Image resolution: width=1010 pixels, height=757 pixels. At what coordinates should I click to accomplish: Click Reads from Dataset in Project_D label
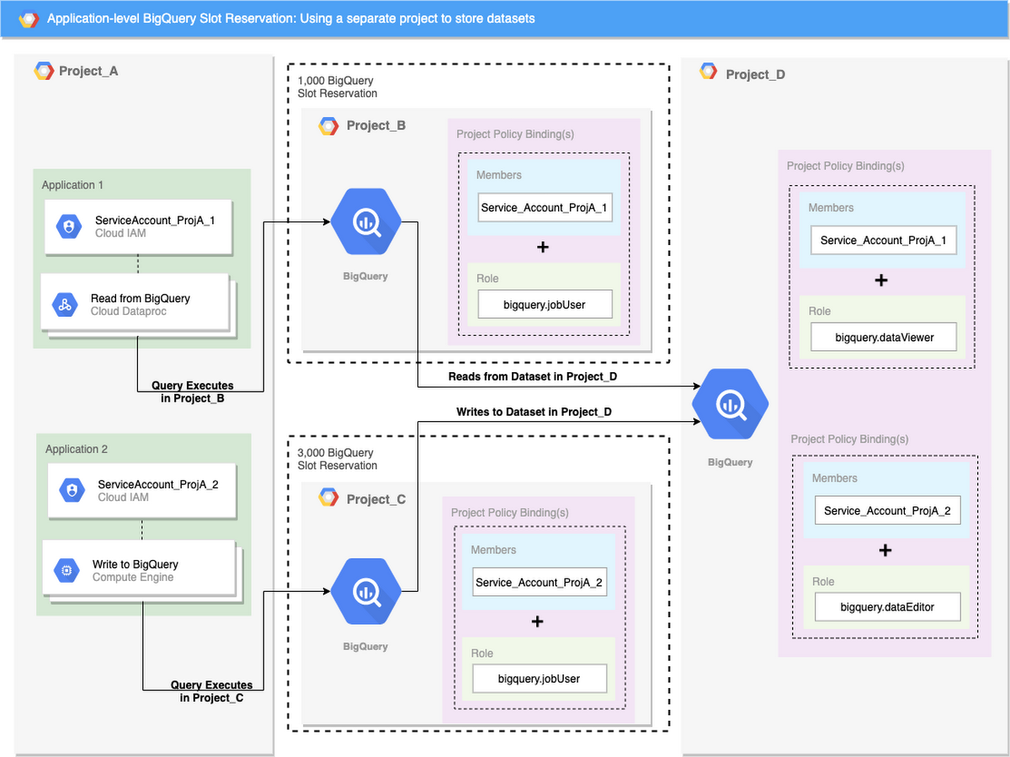click(533, 376)
